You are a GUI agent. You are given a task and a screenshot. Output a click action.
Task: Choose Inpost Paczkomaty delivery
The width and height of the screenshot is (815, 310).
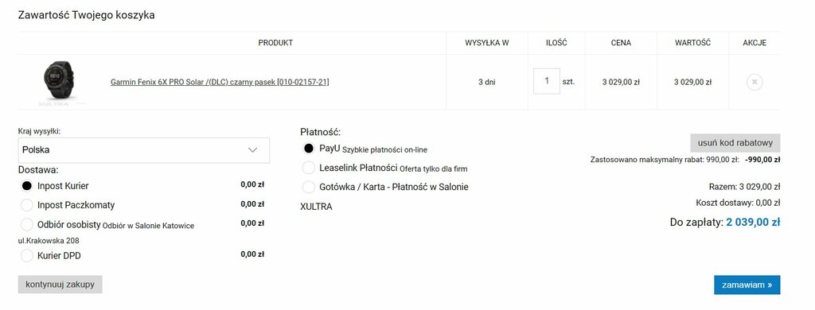27,205
